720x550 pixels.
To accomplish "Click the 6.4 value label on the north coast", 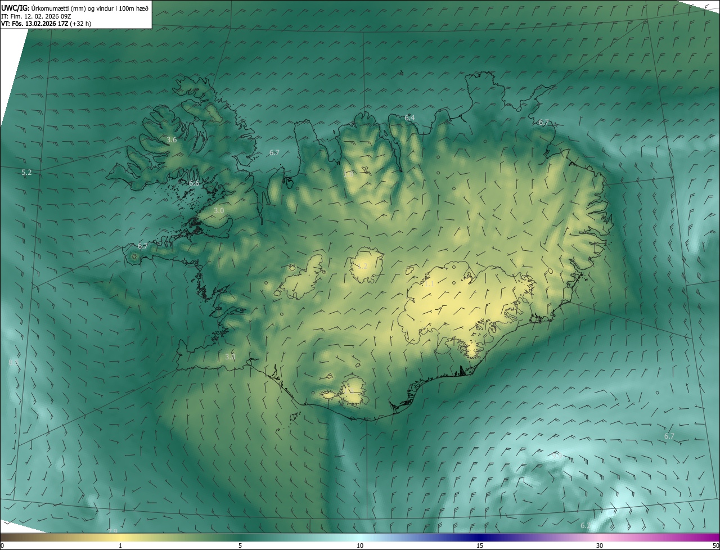I will click(x=409, y=118).
